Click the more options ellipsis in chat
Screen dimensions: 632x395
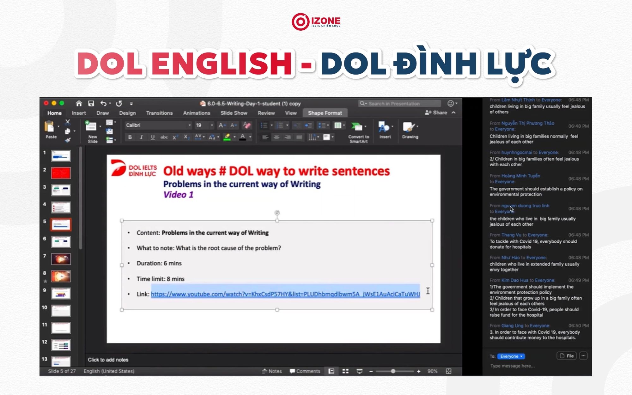pyautogui.click(x=583, y=356)
